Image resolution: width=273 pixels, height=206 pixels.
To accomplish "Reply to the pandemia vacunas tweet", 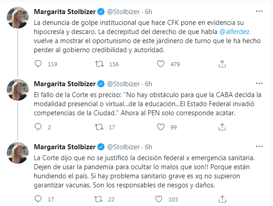I will (38, 199).
